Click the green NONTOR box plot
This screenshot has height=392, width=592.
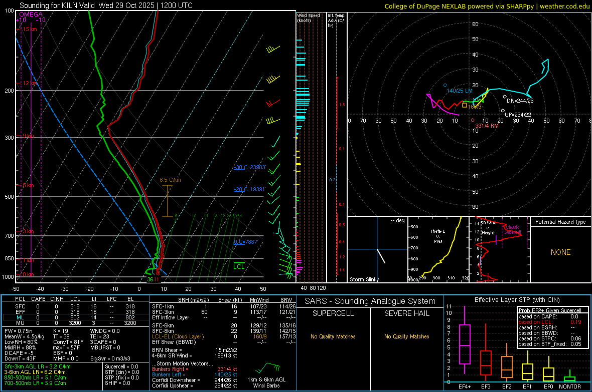(569, 377)
